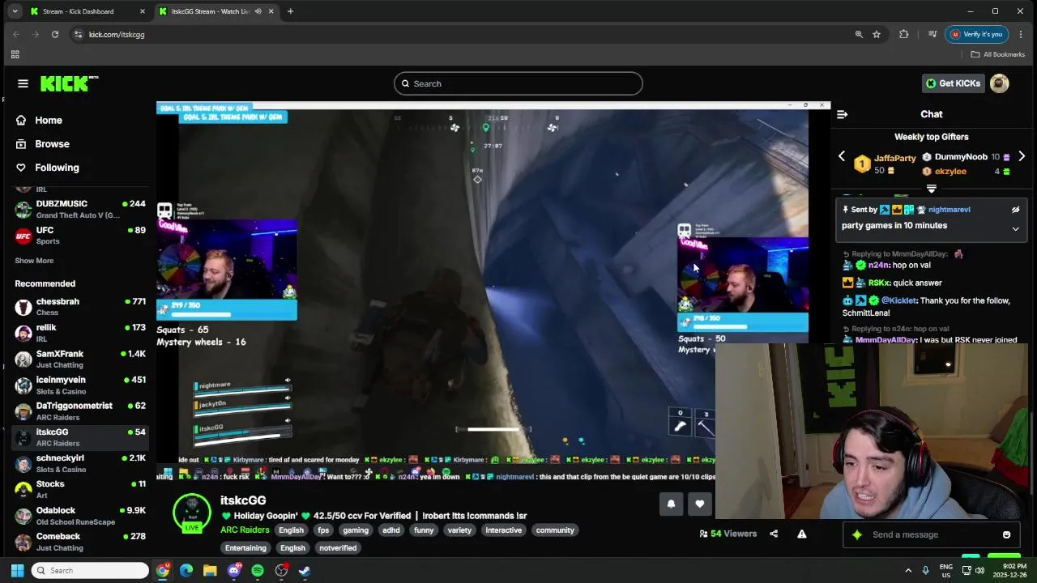Show hidden system tray icons
This screenshot has height=583, width=1037.
click(x=908, y=571)
